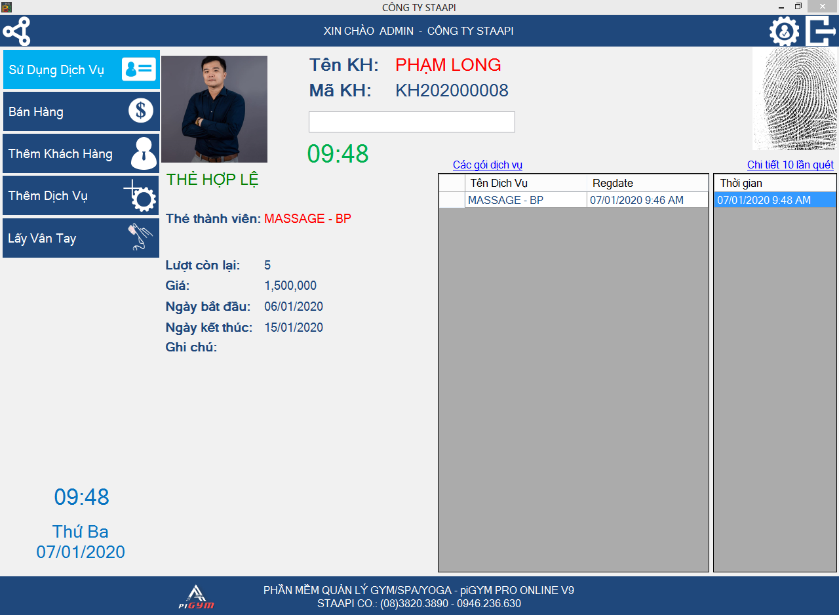Open the Chi tiết 10 lần quét link
The height and width of the screenshot is (615, 839).
click(790, 165)
